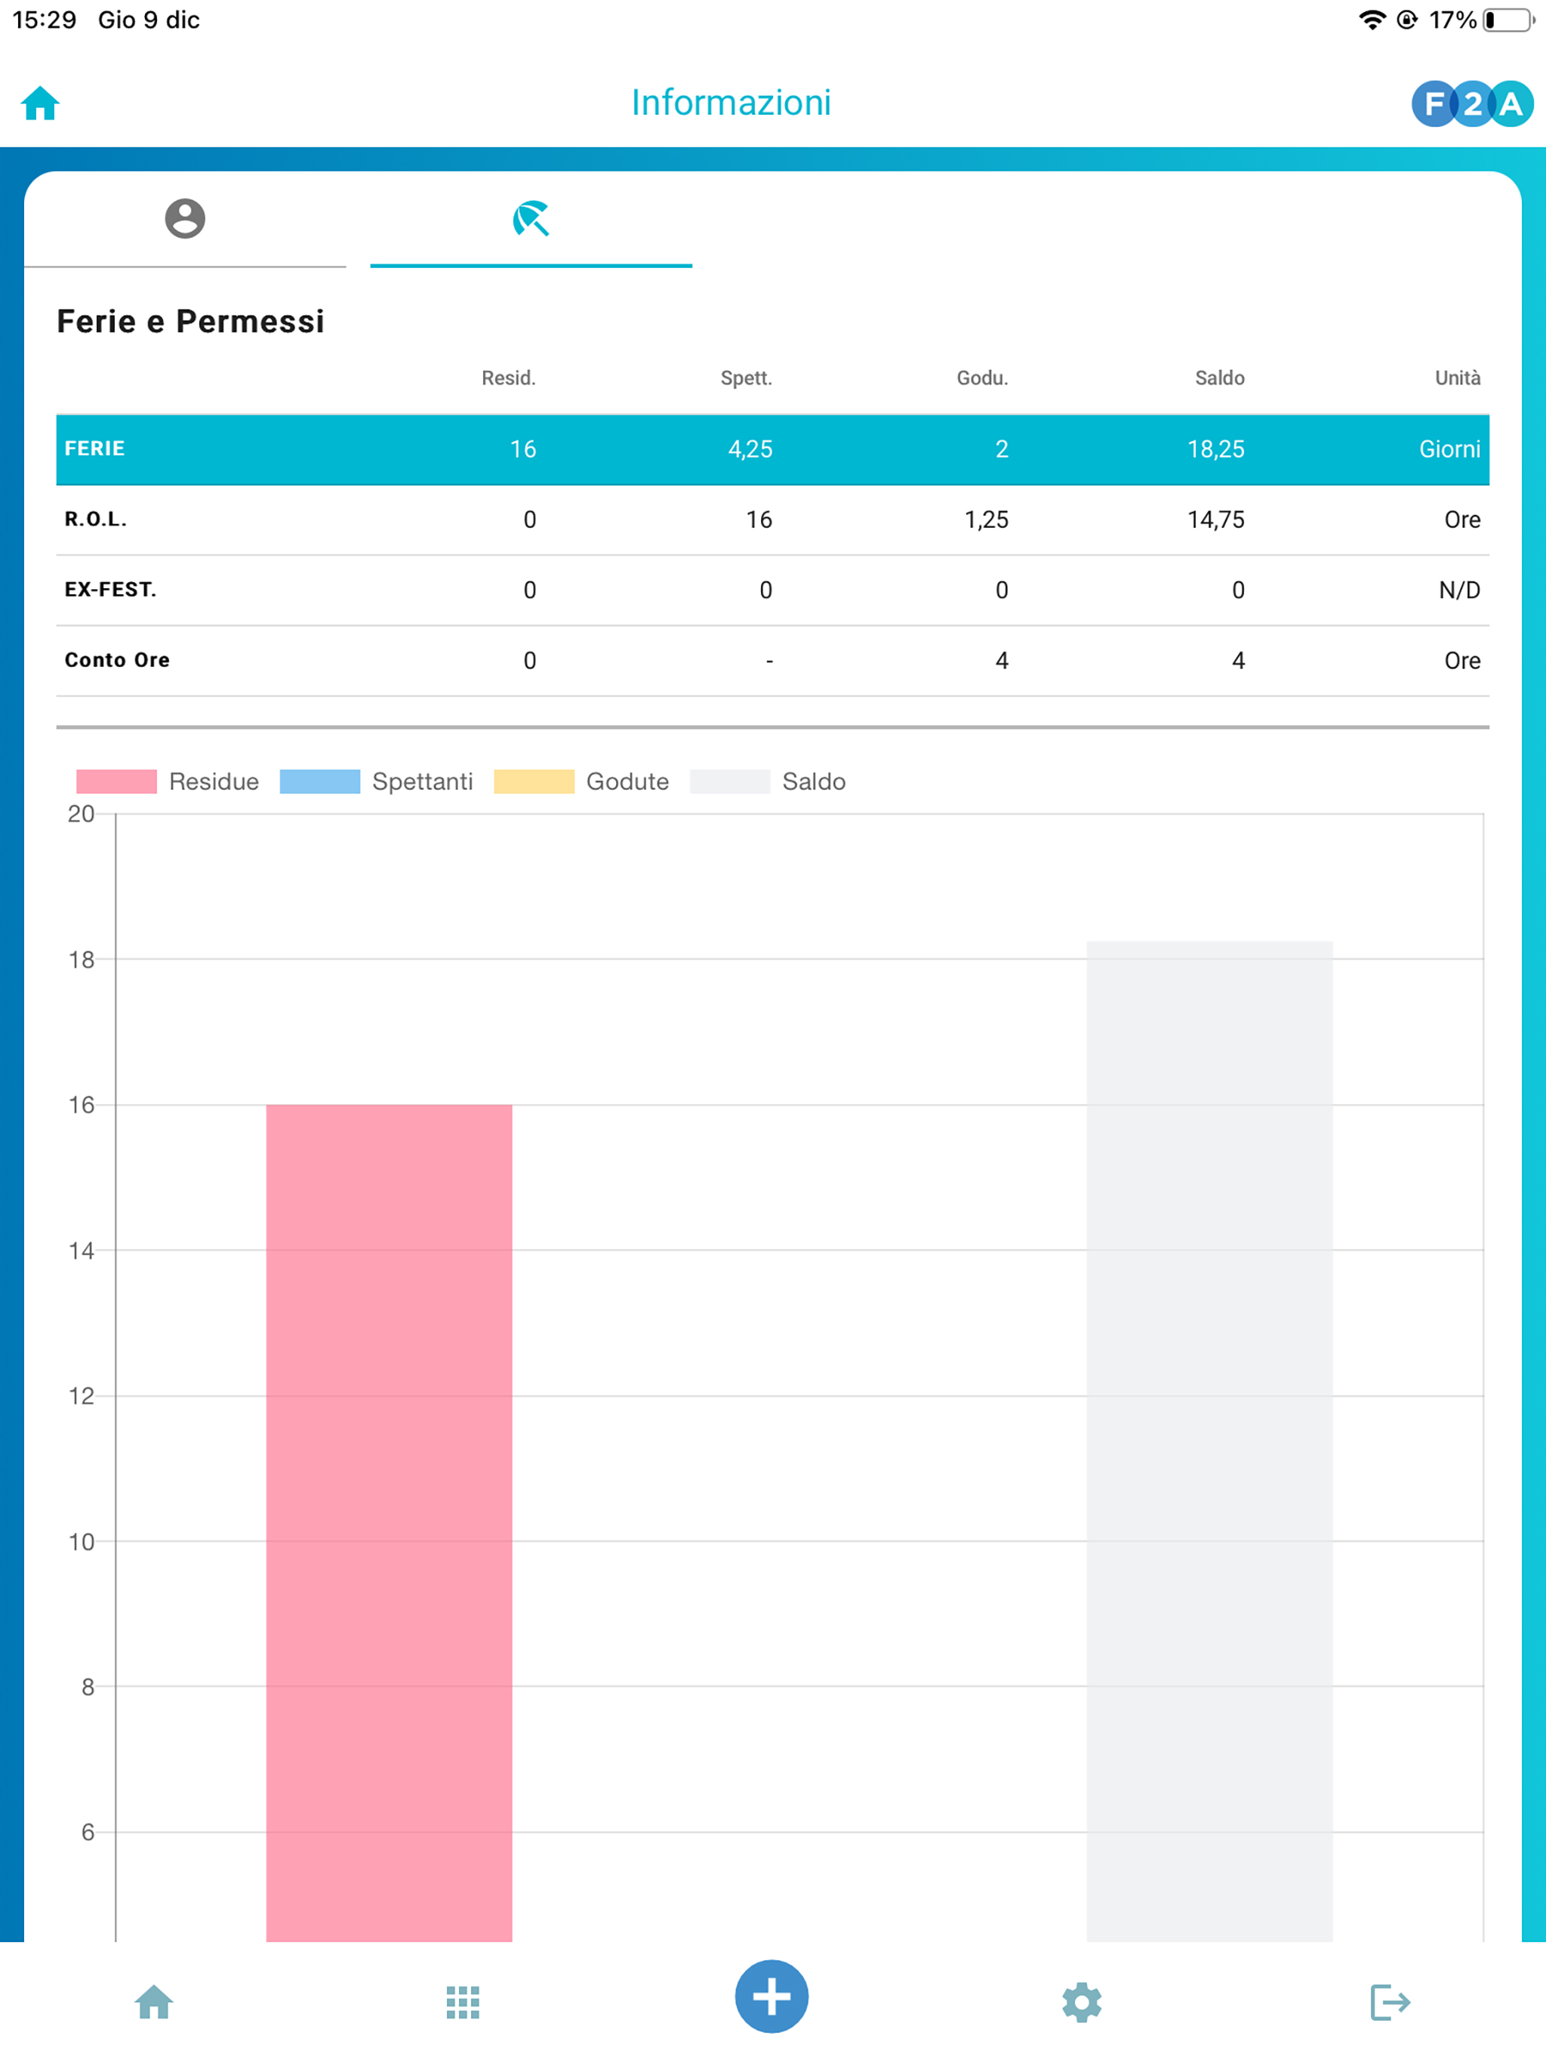Click the pink Residue chart bar
Screen dimensions: 1546x2063
coord(389,1522)
